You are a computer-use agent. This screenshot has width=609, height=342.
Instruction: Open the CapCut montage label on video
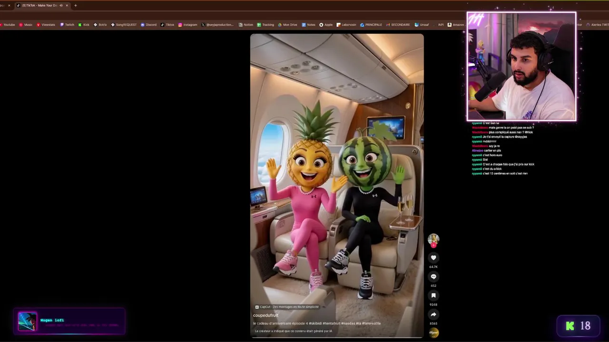click(x=287, y=307)
